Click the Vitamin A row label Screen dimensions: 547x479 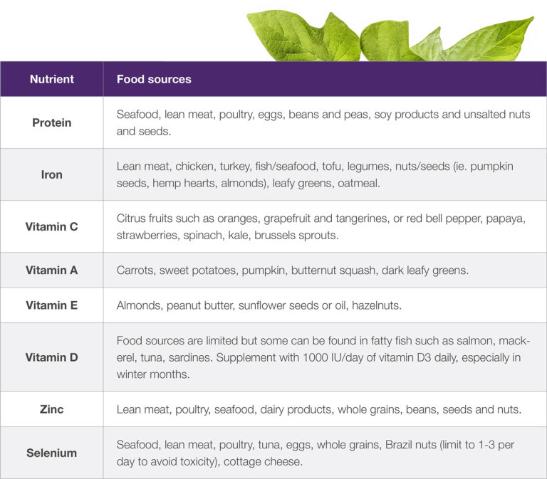click(51, 270)
